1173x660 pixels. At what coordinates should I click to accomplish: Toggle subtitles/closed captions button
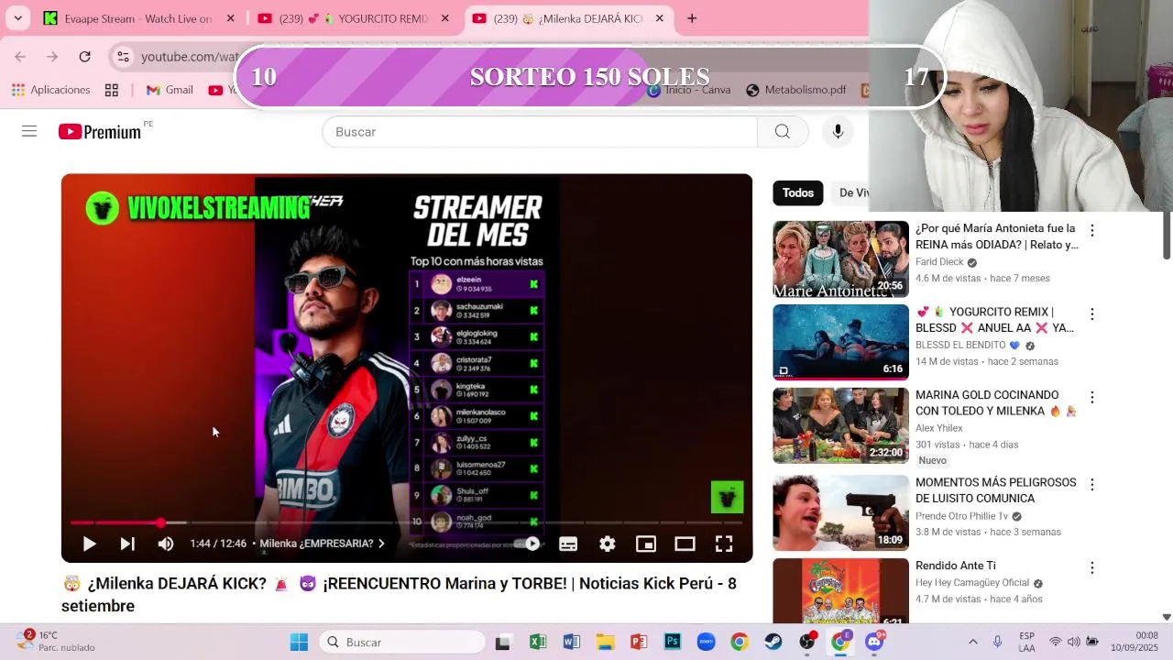(568, 544)
